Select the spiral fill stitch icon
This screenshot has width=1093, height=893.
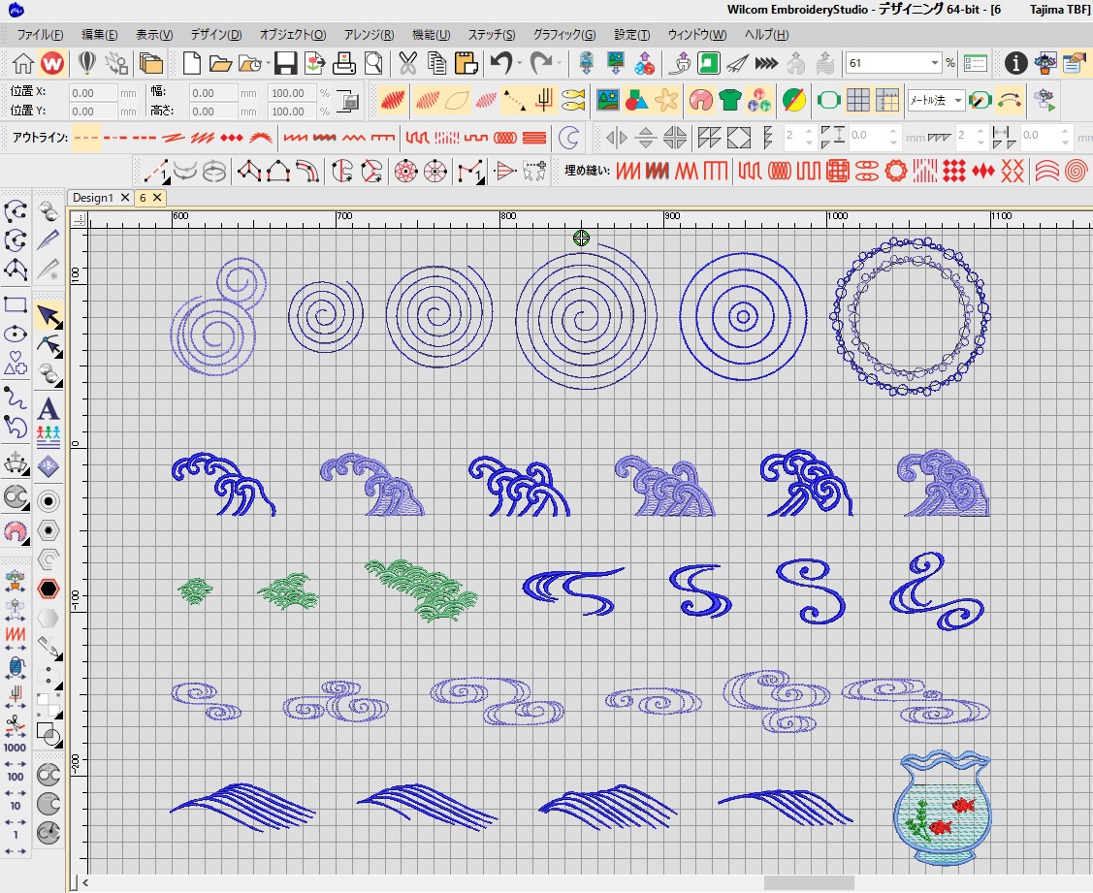click(x=1077, y=171)
